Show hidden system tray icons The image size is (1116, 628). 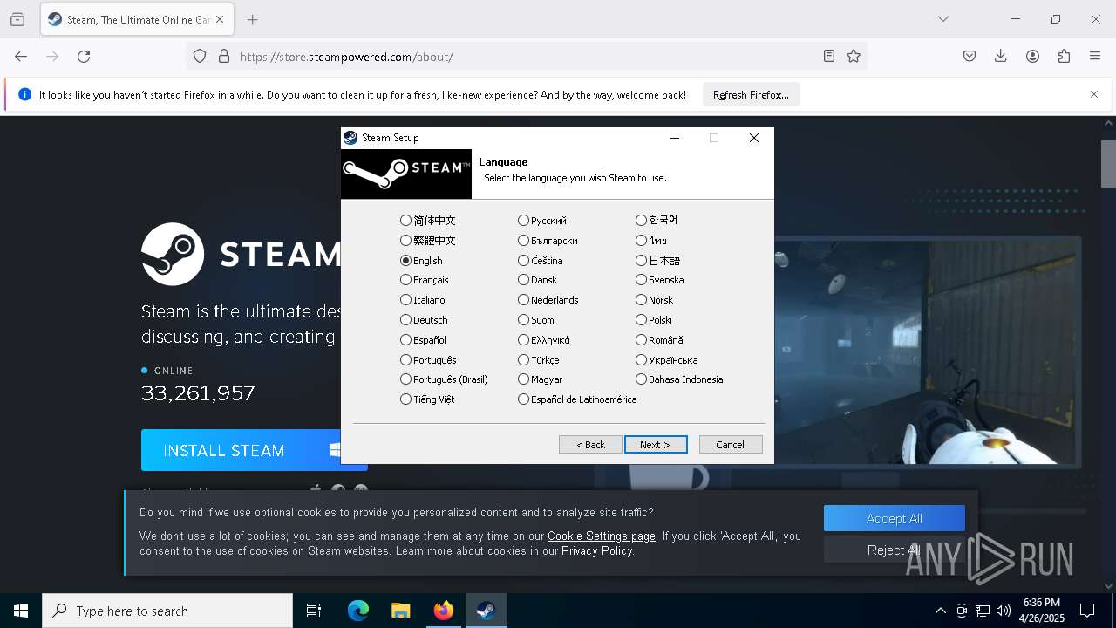pyautogui.click(x=940, y=611)
